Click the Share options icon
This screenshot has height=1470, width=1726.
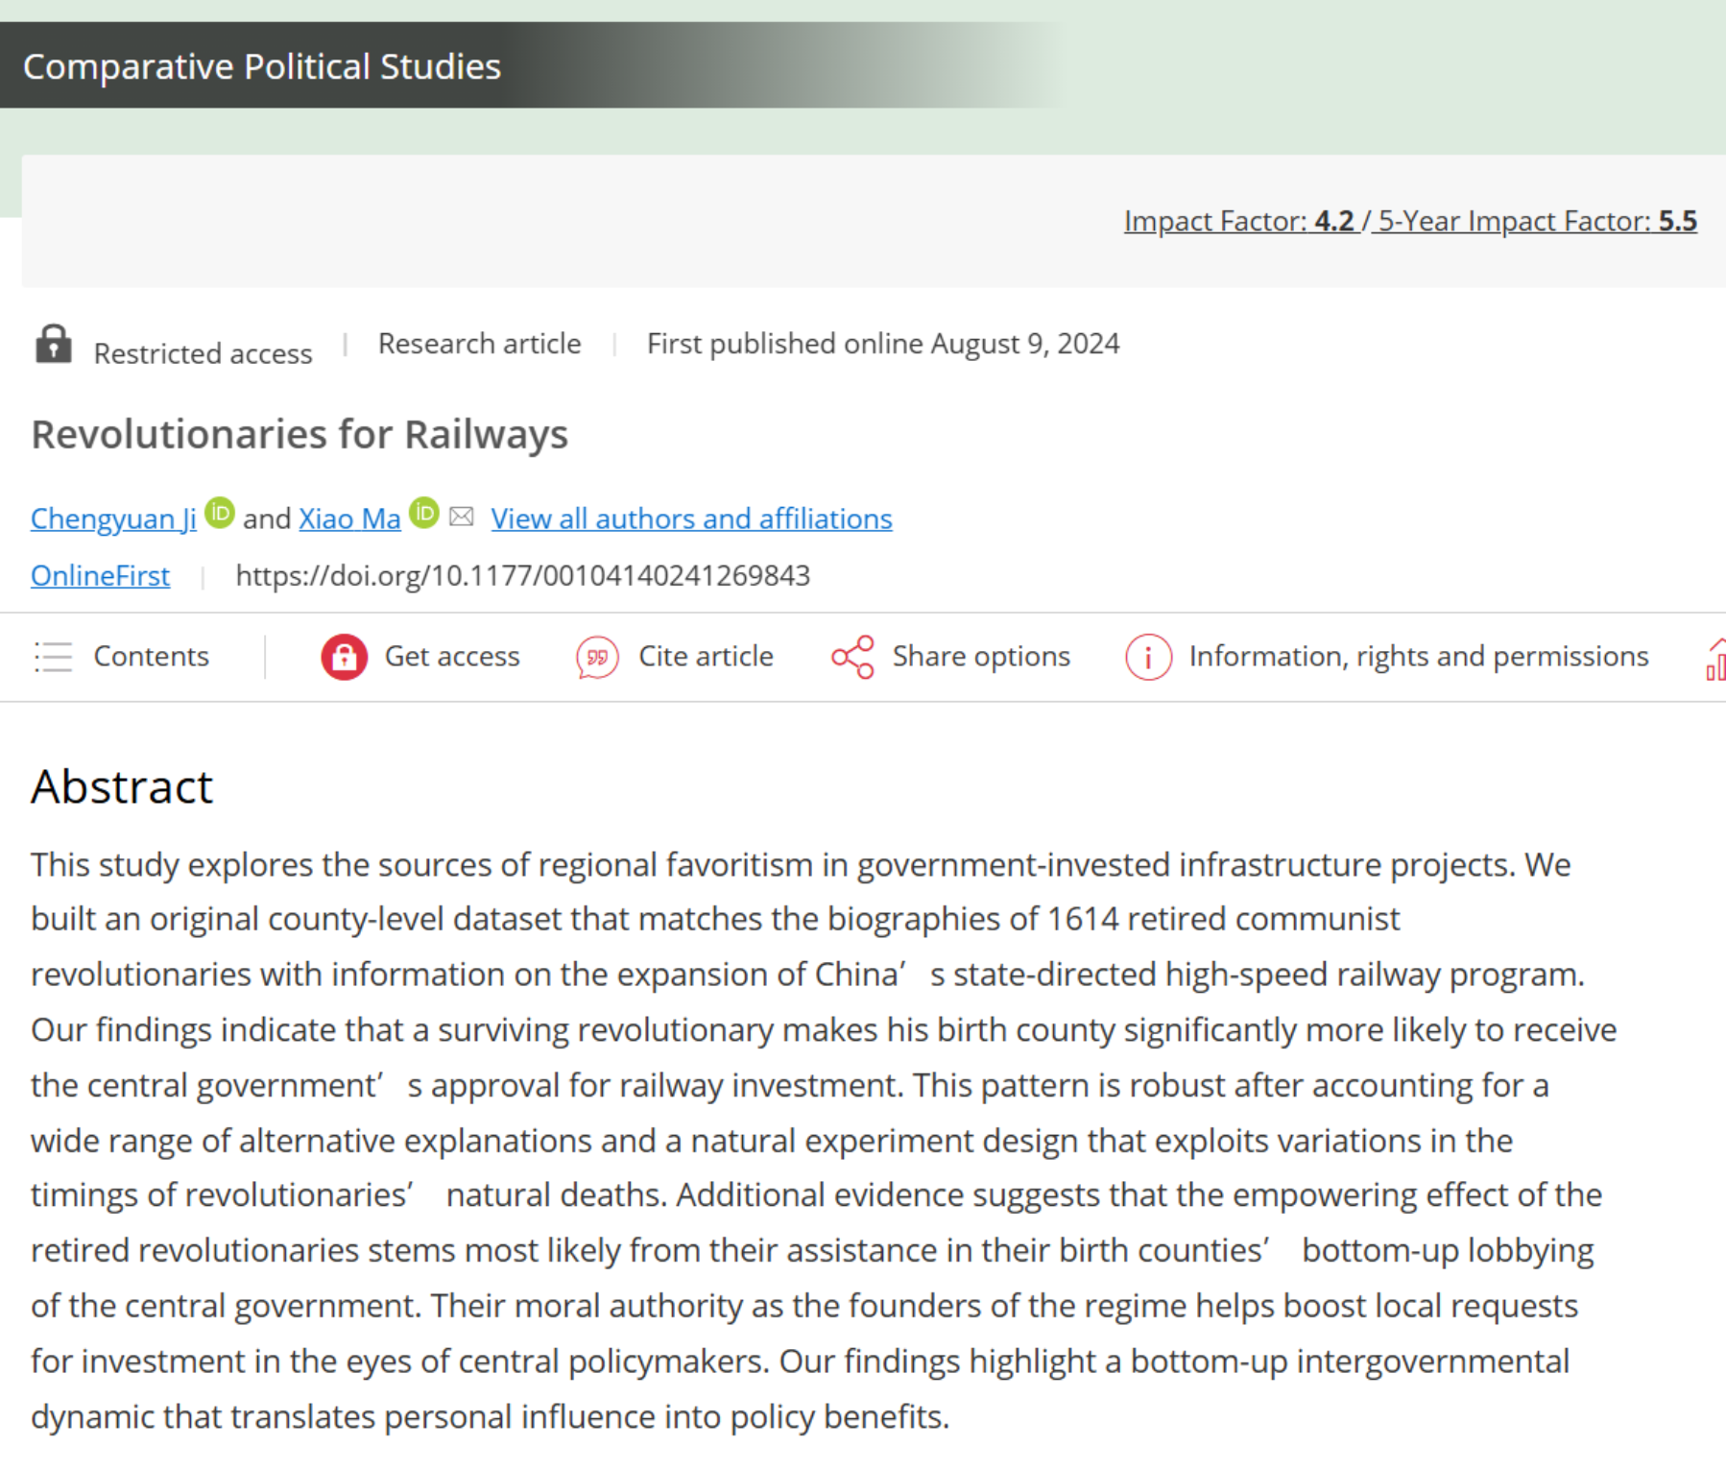(x=852, y=658)
